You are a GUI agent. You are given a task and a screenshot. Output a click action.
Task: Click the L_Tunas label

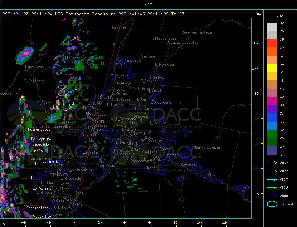tap(33, 178)
